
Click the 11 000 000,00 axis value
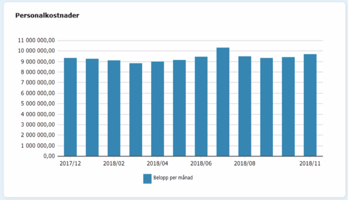(36, 40)
